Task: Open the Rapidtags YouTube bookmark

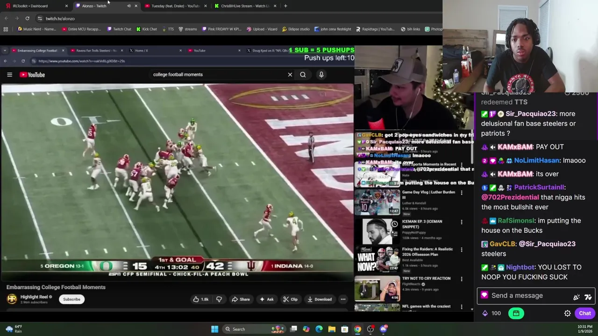Action: (375, 29)
